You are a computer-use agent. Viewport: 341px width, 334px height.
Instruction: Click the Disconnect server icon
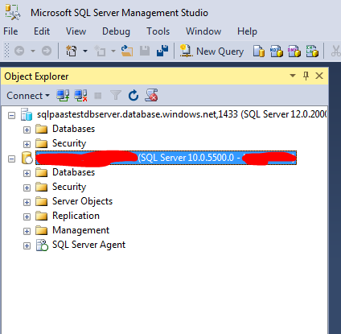pyautogui.click(x=81, y=96)
